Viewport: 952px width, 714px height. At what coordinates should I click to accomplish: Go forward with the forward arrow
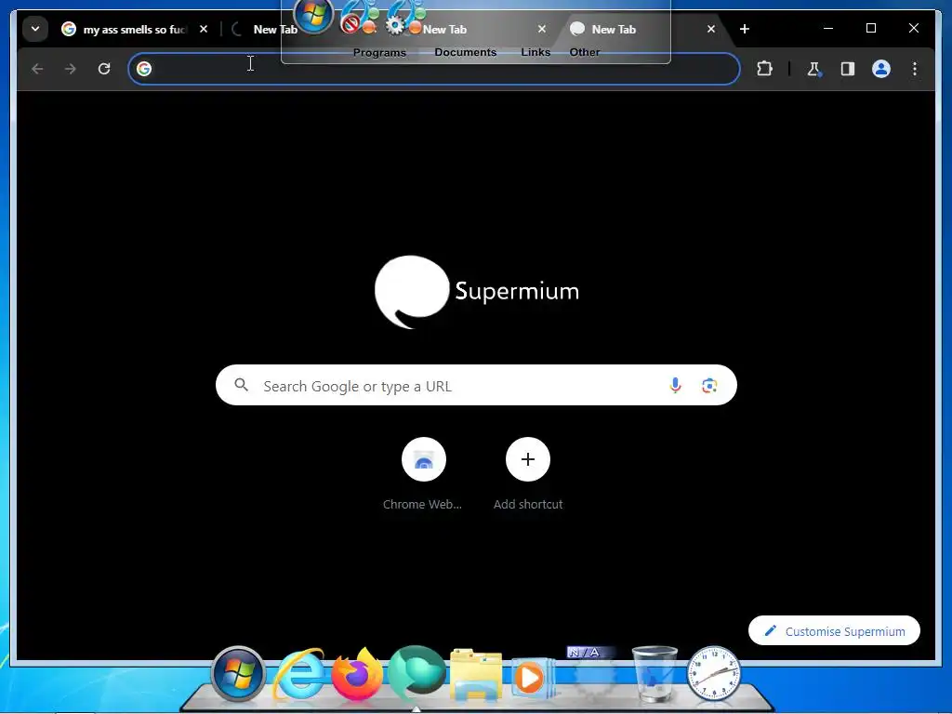[71, 69]
